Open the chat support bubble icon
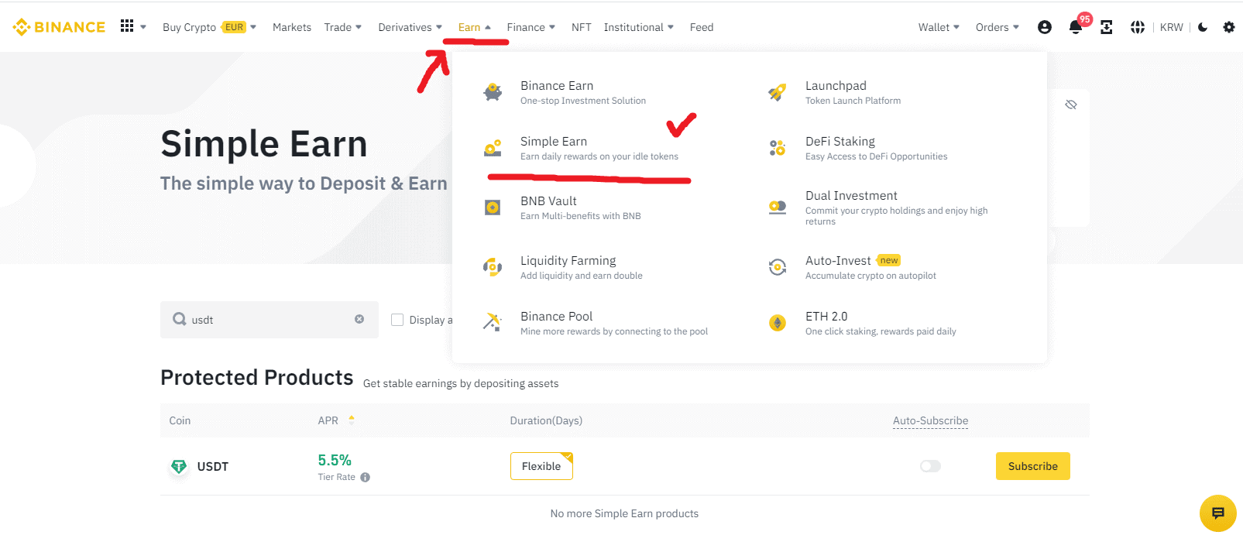The height and width of the screenshot is (535, 1243). coord(1217,513)
